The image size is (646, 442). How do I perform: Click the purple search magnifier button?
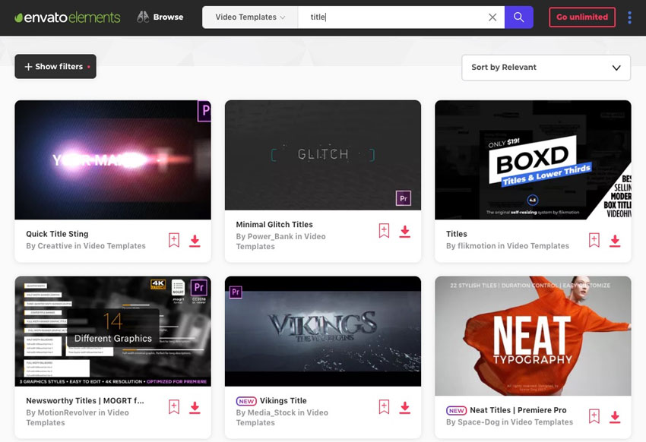point(519,17)
